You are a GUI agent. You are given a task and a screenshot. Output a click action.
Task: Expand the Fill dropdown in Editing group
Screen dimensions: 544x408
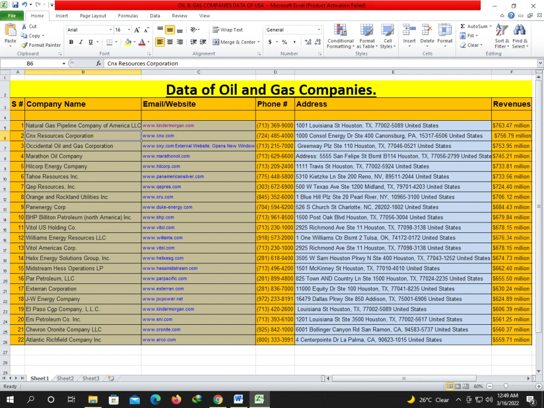click(x=477, y=36)
